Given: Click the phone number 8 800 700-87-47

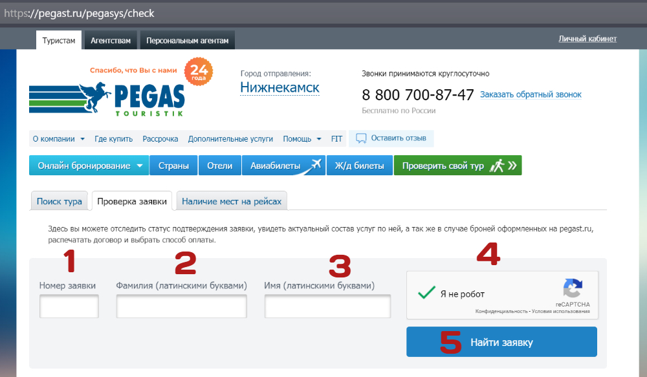Looking at the screenshot, I should (418, 95).
